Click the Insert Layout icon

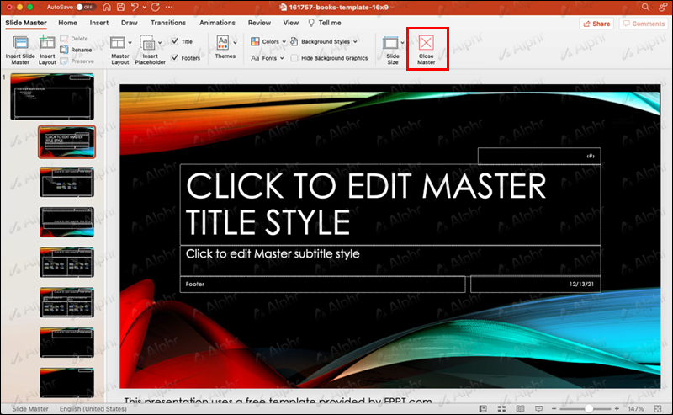point(47,43)
